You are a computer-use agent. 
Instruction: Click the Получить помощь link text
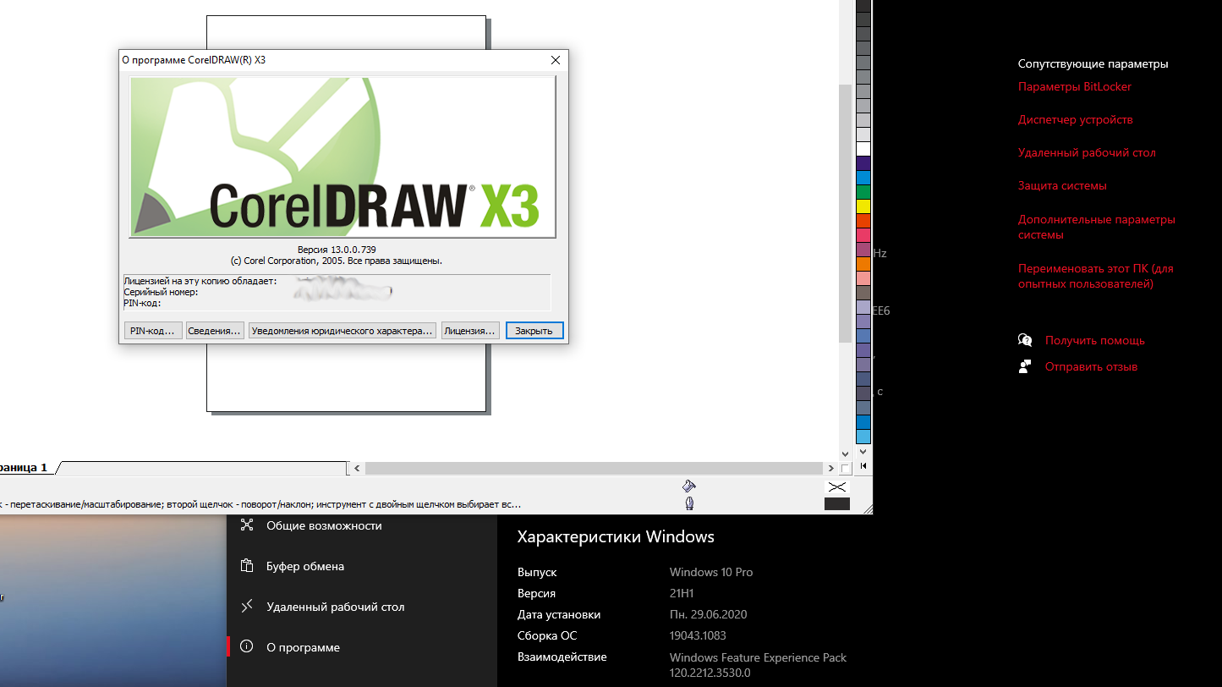click(1094, 340)
